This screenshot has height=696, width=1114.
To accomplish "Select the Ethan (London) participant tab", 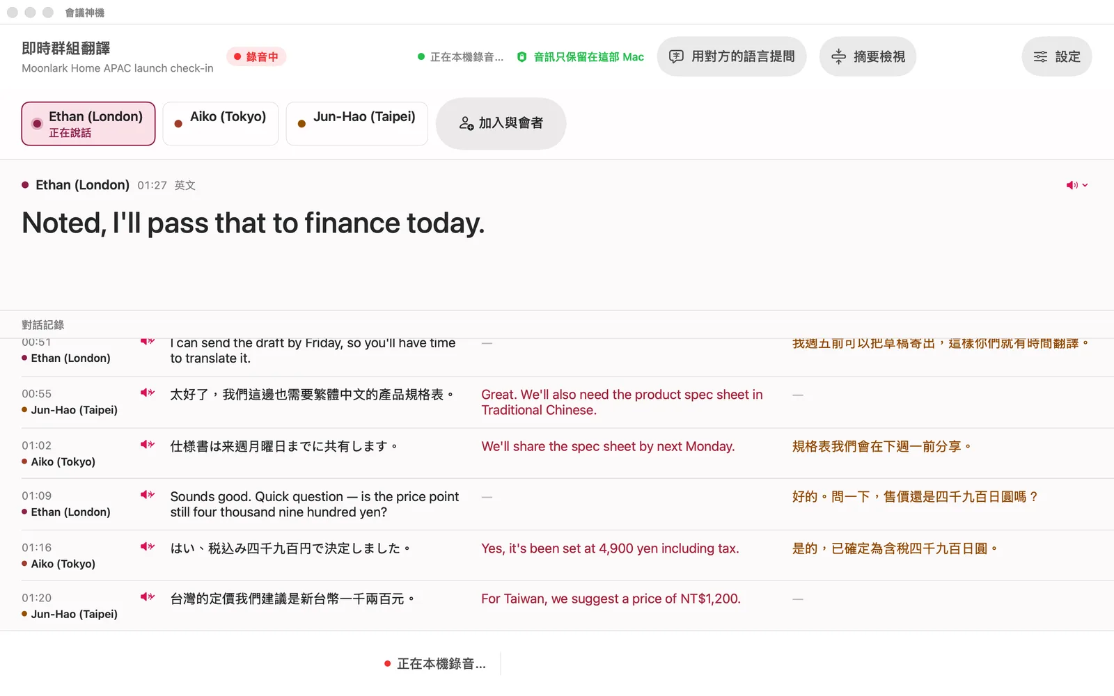I will (88, 124).
